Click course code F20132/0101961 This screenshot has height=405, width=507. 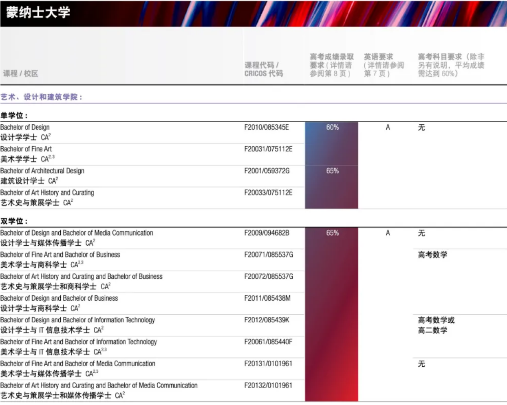click(x=268, y=385)
